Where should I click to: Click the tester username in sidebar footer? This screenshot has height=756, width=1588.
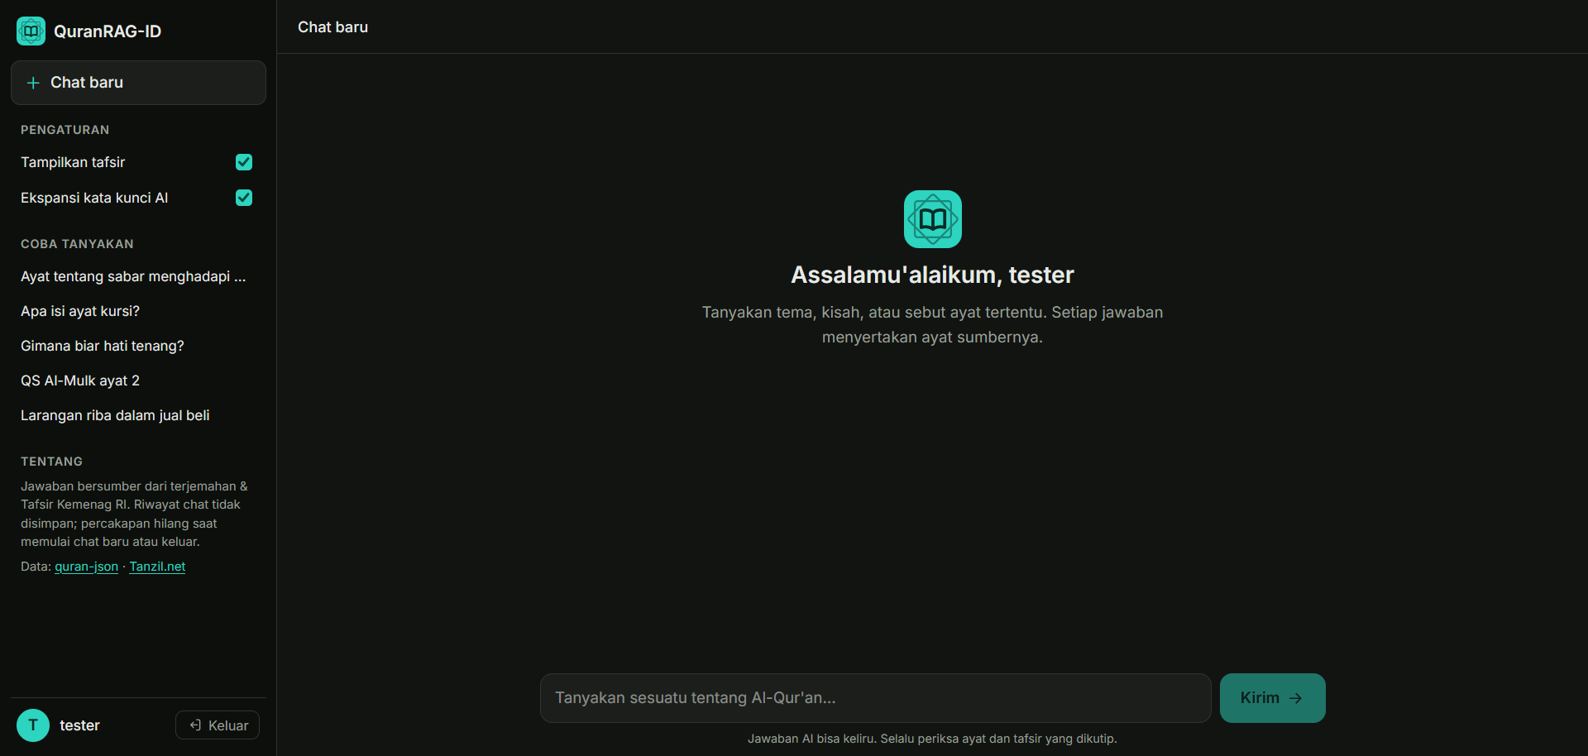pos(79,725)
